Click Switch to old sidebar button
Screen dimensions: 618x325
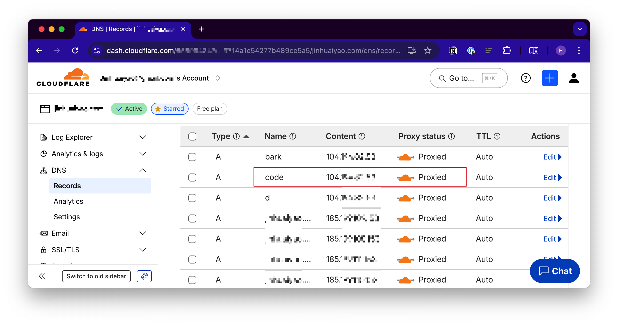point(96,276)
